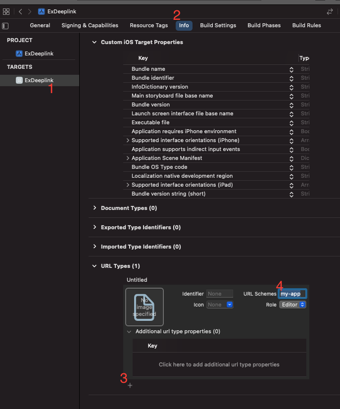The image size is (340, 409).
Task: Click the Main storyboard file base name stepper
Action: coord(291,96)
